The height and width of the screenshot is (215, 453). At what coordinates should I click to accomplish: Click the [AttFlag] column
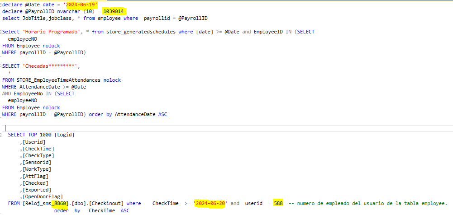click(35, 176)
